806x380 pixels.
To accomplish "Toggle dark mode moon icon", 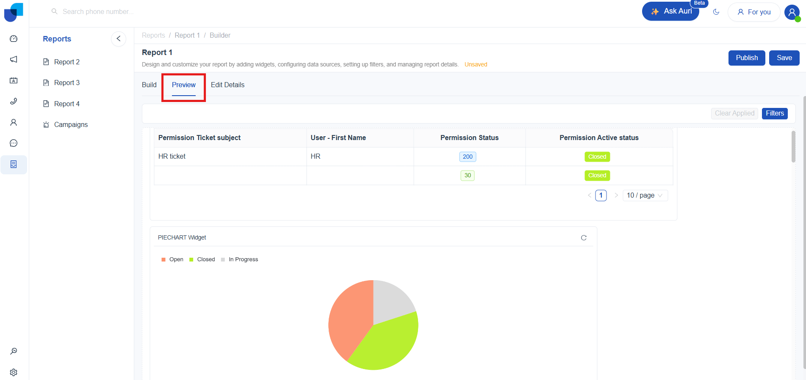I will tap(716, 12).
